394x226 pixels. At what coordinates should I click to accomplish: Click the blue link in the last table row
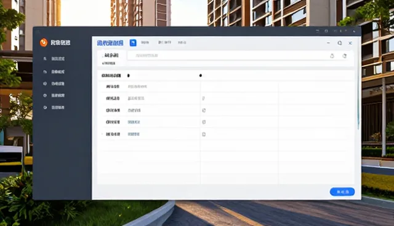pos(134,134)
